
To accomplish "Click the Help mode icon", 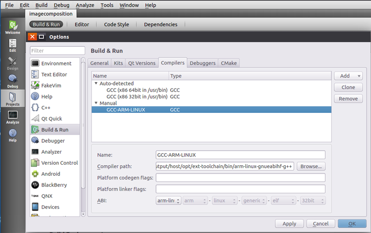I will (x=12, y=135).
